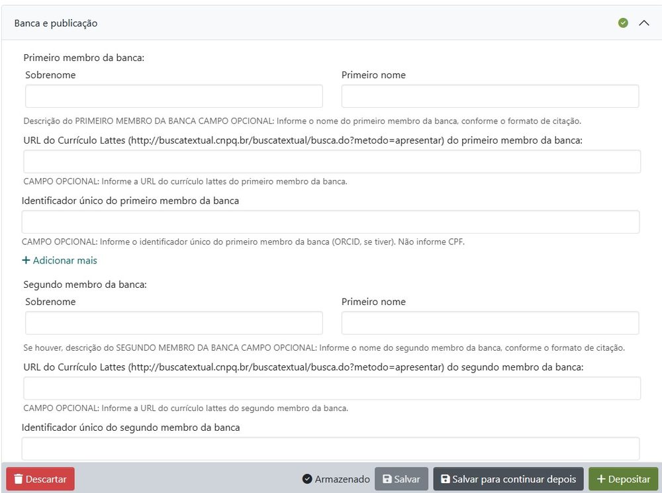Click the Banca e publicação header title

tap(56, 23)
